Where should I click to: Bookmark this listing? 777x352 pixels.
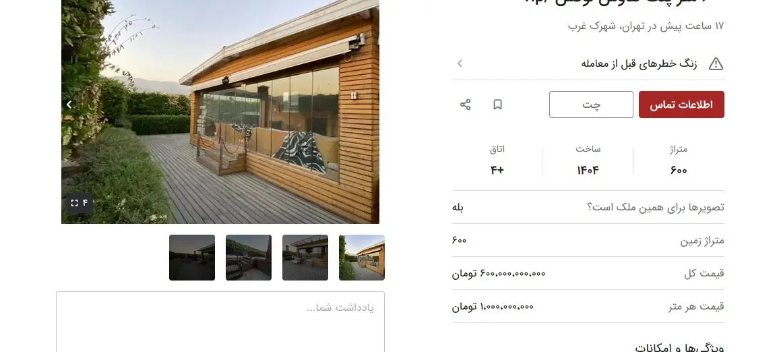[497, 105]
